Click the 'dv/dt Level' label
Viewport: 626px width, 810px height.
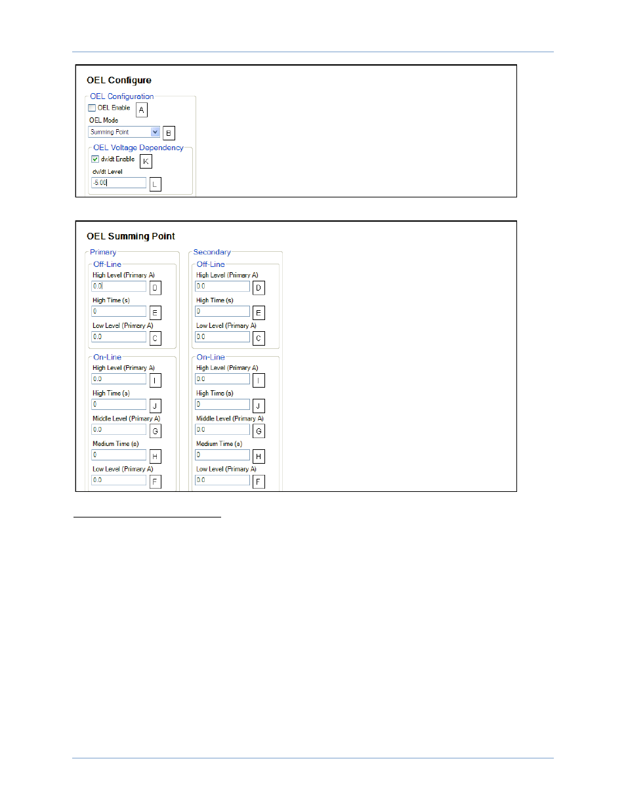[108, 172]
